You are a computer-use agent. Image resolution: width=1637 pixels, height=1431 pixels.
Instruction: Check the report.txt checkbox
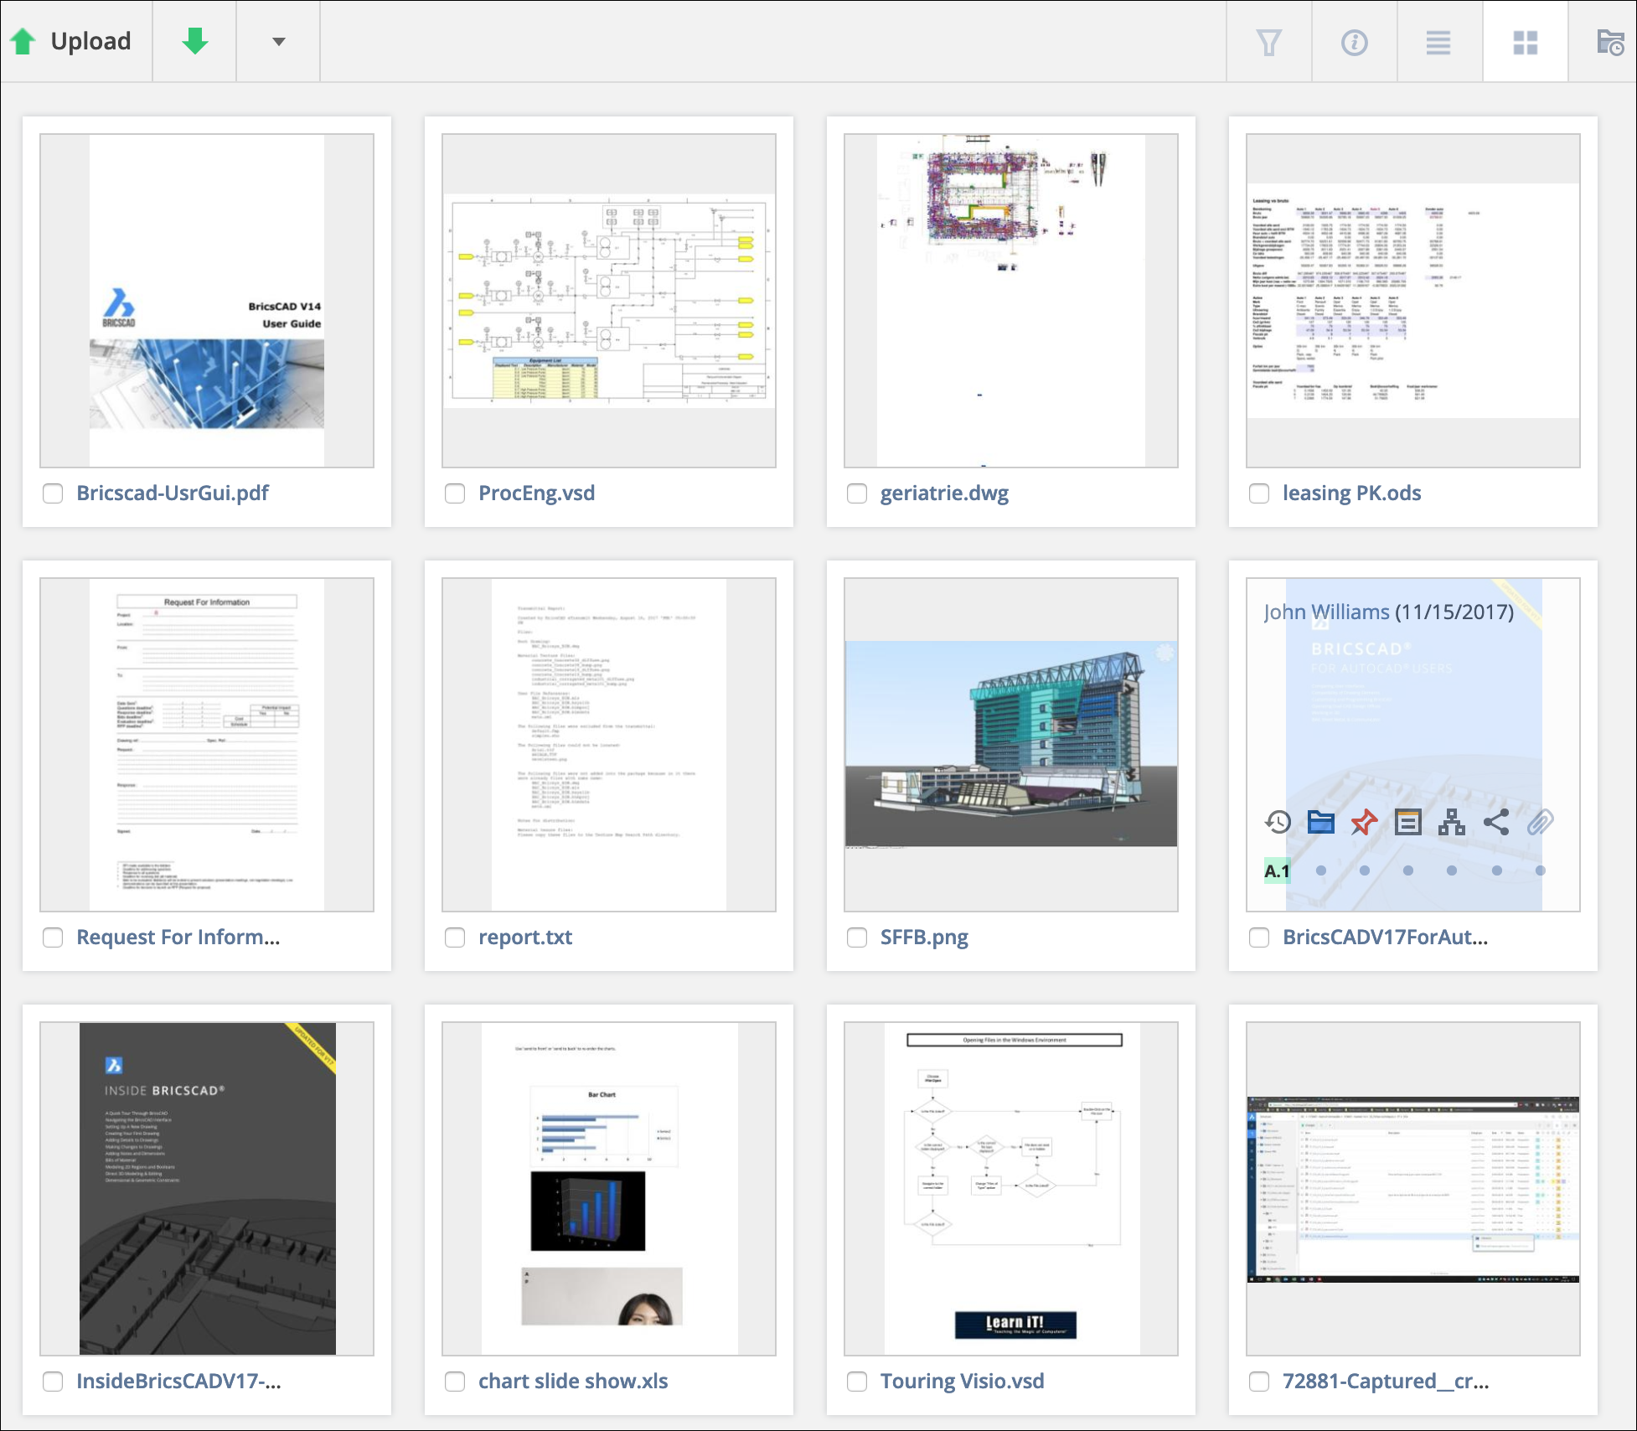(455, 938)
